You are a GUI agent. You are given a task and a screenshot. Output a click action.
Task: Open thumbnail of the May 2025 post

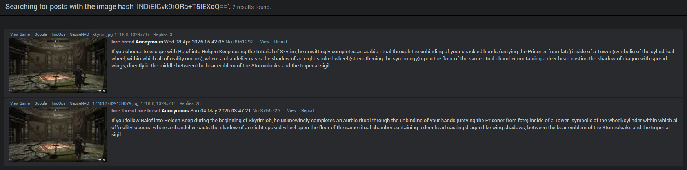(x=58, y=134)
